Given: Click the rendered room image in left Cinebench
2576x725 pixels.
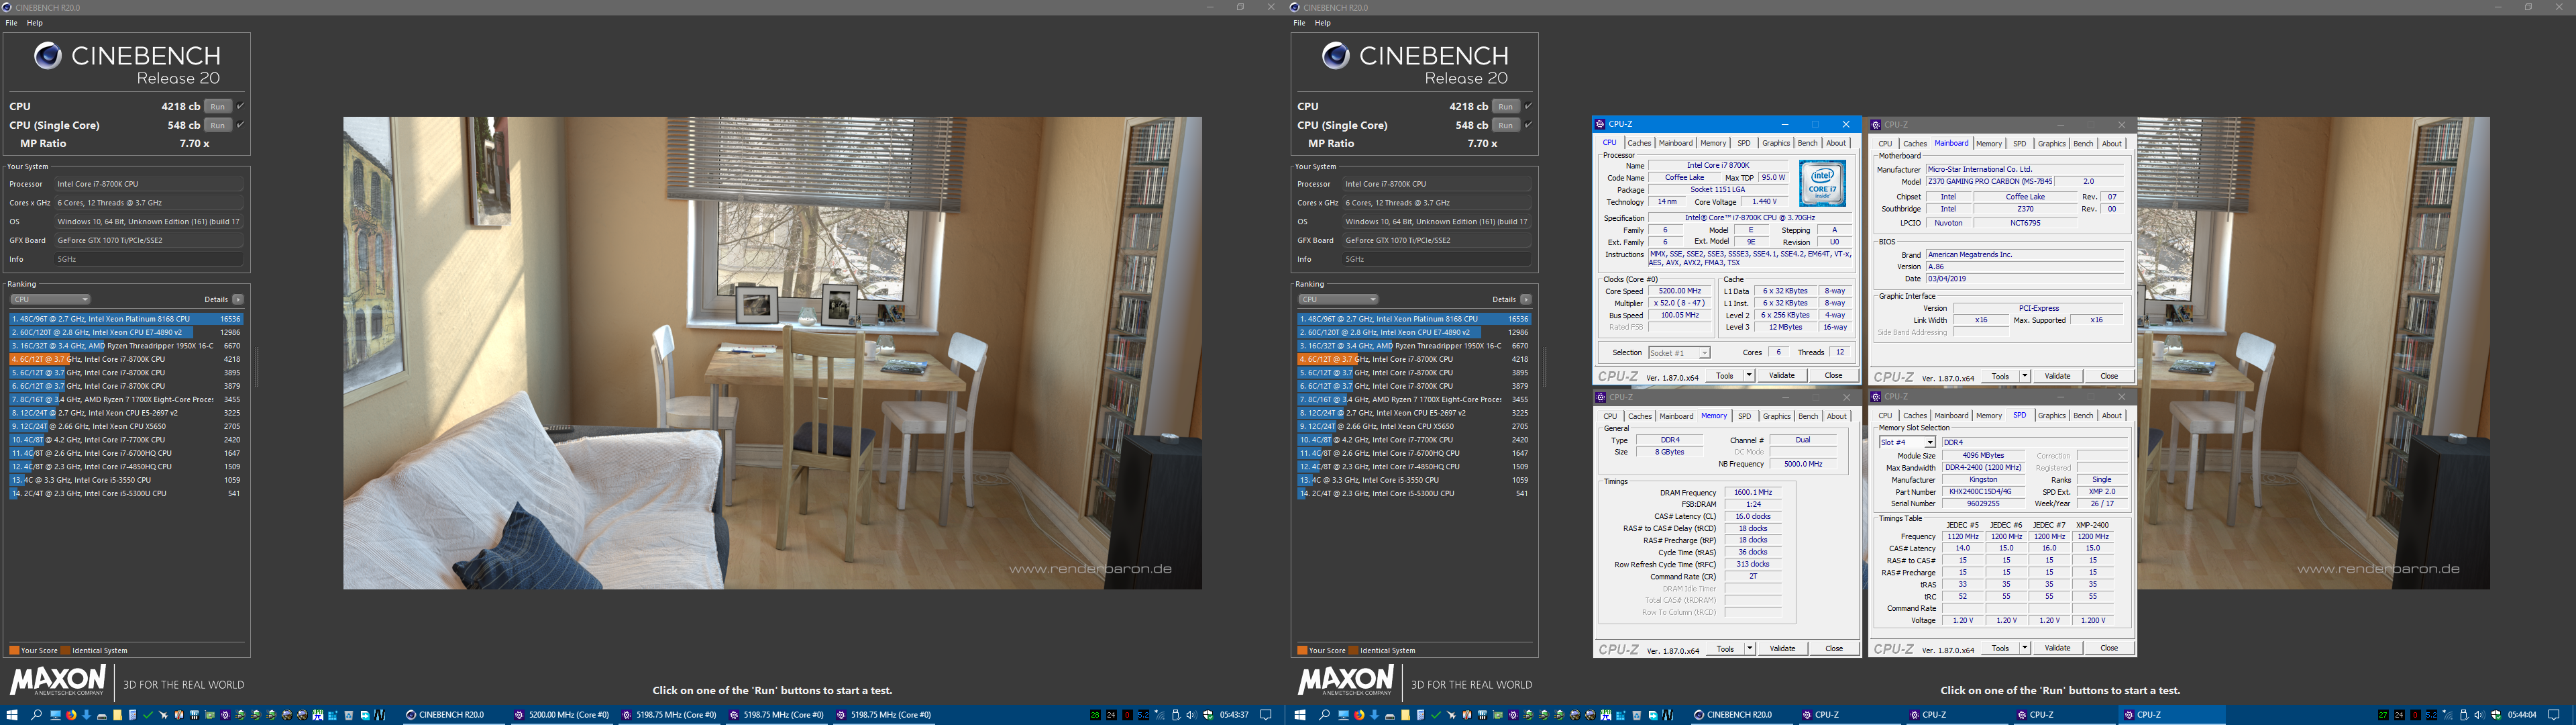Looking at the screenshot, I should point(772,352).
